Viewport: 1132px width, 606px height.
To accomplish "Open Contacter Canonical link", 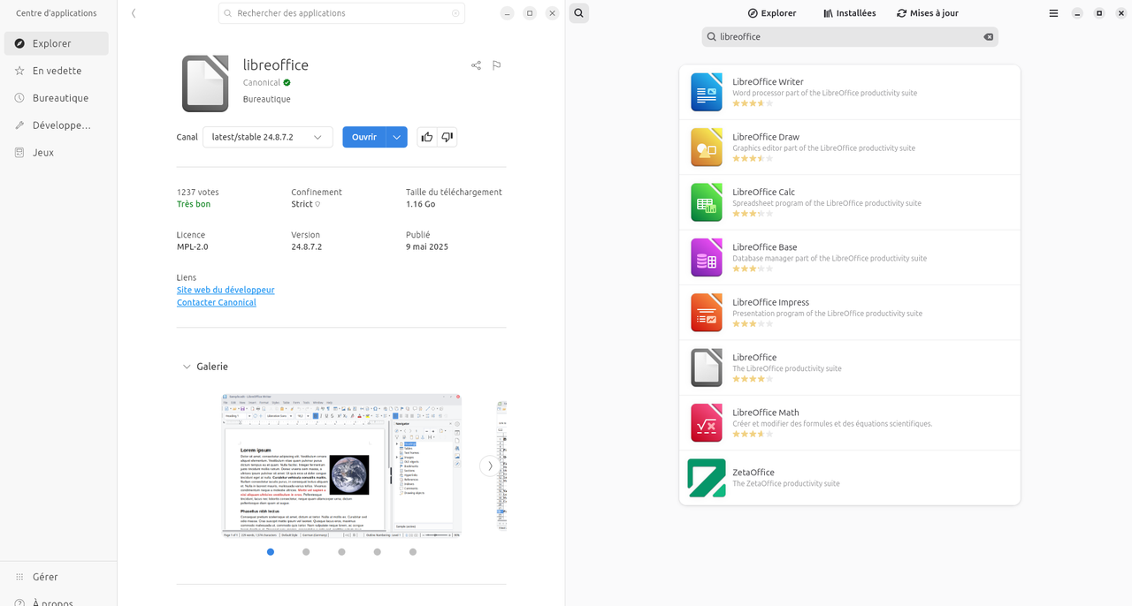I will pos(217,302).
